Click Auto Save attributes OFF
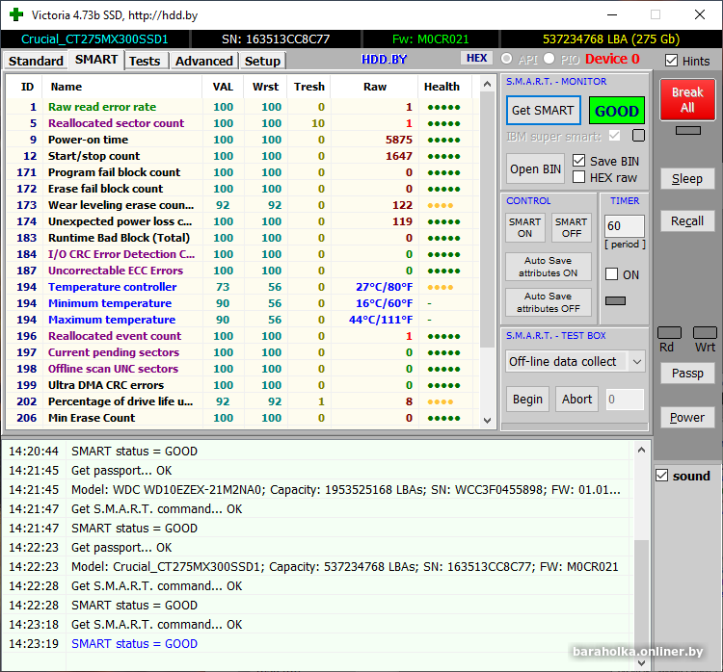Viewport: 723px width, 672px height. click(x=549, y=302)
